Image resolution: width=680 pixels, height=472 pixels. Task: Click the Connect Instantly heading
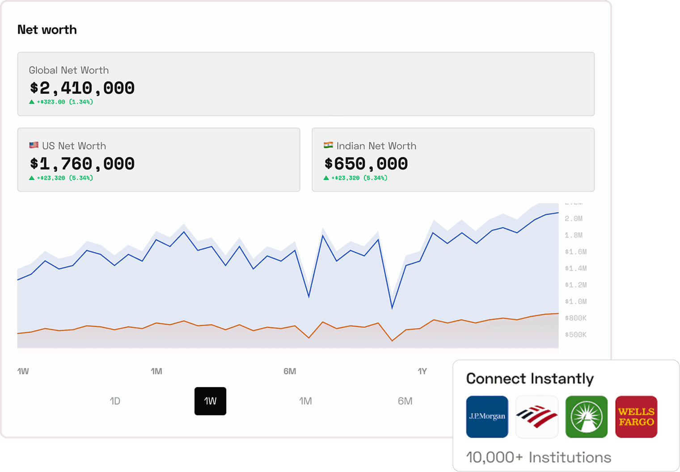(x=530, y=378)
